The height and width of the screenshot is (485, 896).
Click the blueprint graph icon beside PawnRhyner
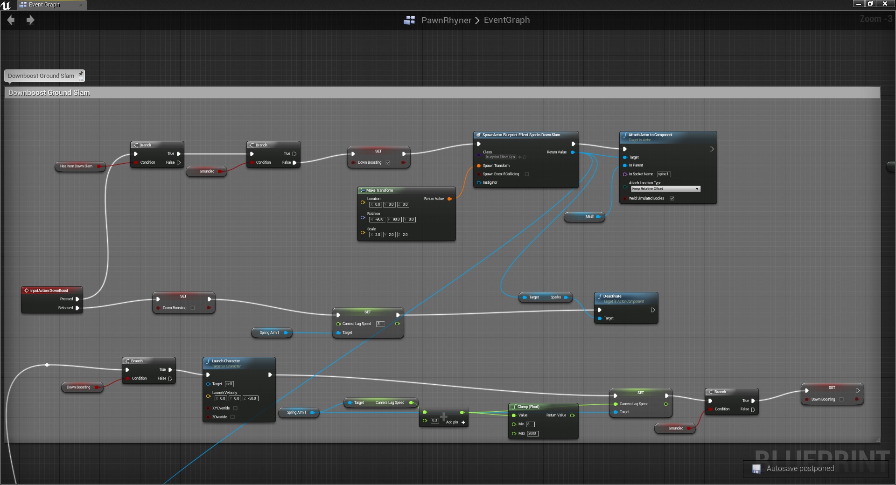click(409, 20)
